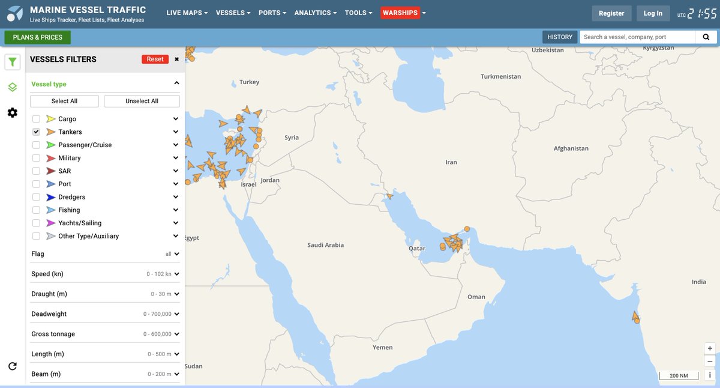The height and width of the screenshot is (388, 720).
Task: Check the Yachts/Sailing checkbox
Action: (x=36, y=223)
